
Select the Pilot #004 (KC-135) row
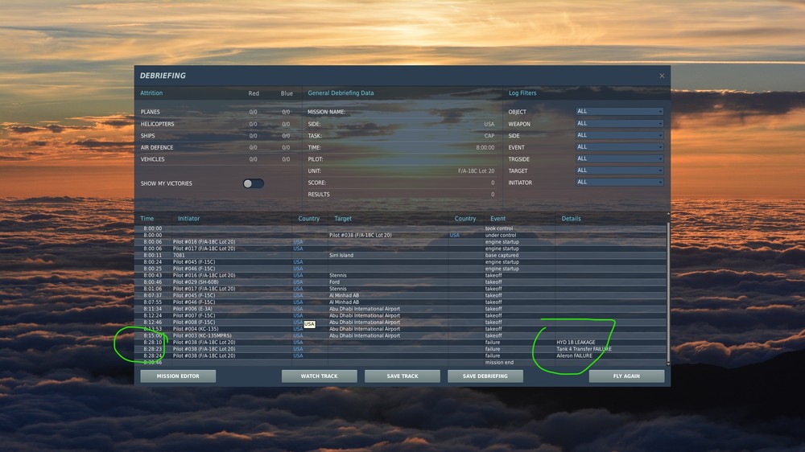tap(402, 329)
